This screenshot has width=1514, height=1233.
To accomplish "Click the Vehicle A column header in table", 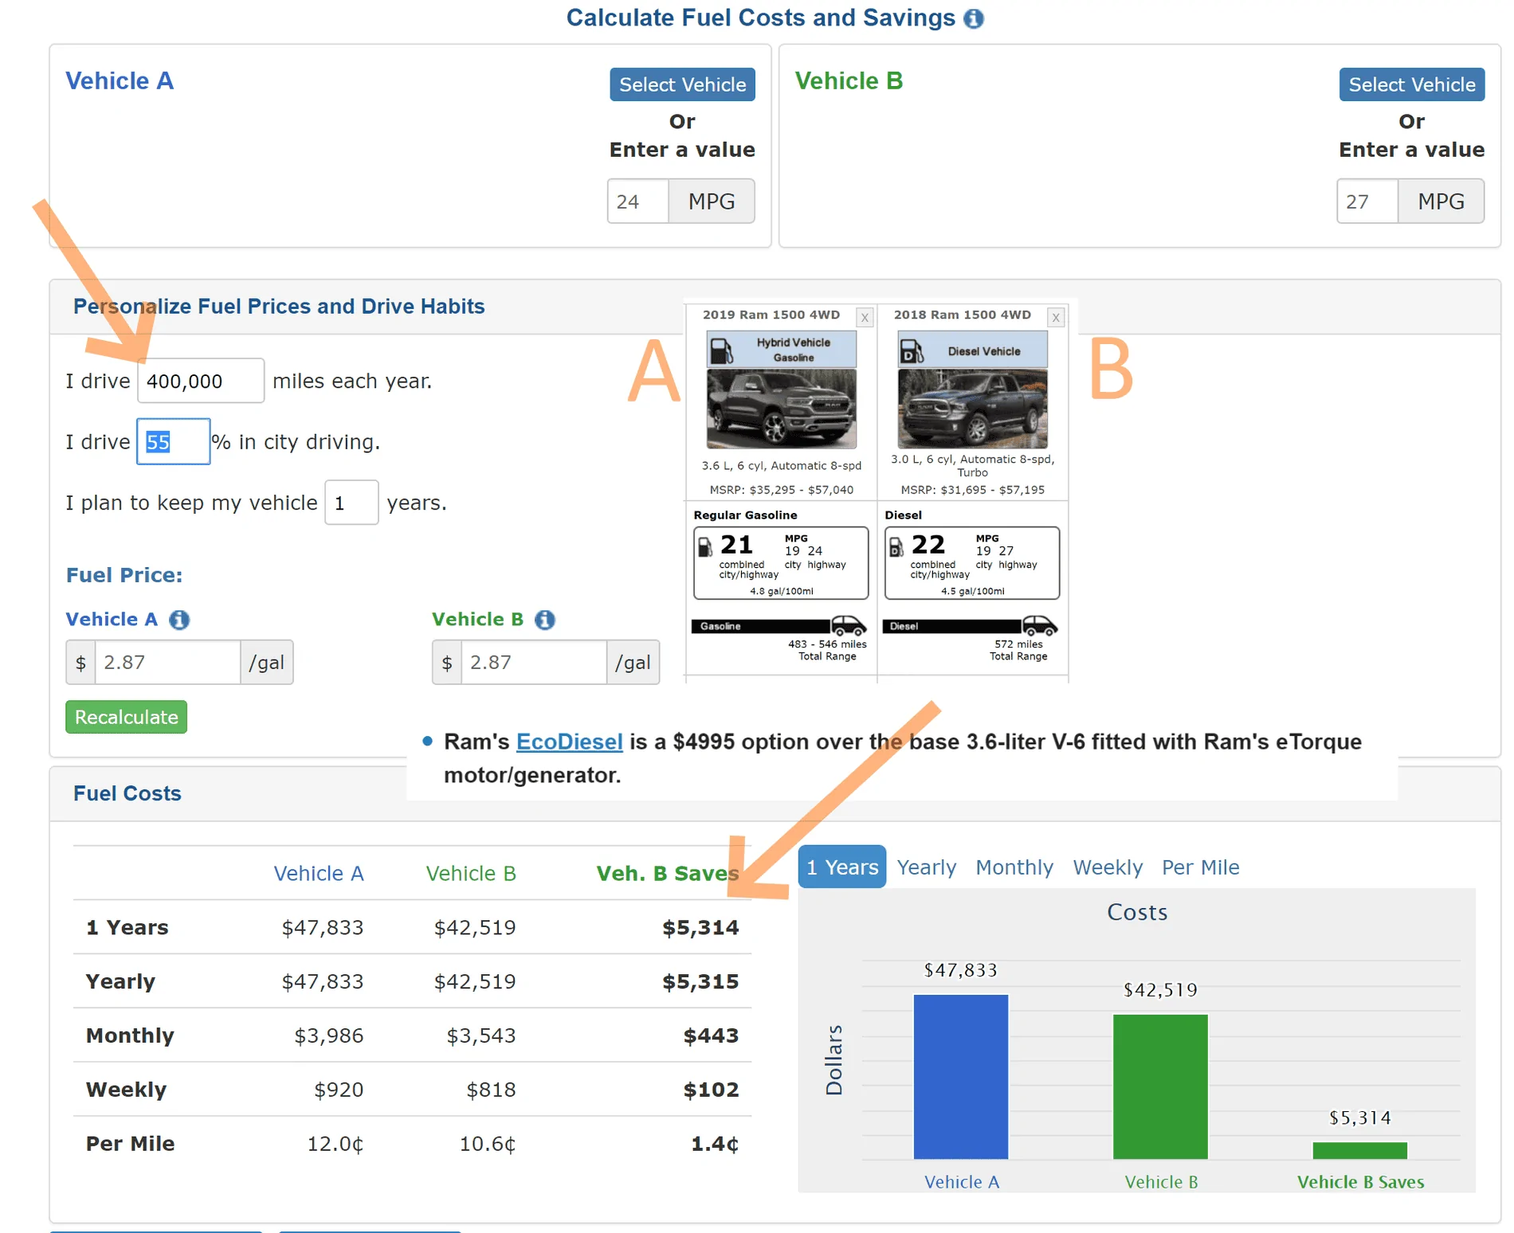I will (x=319, y=873).
